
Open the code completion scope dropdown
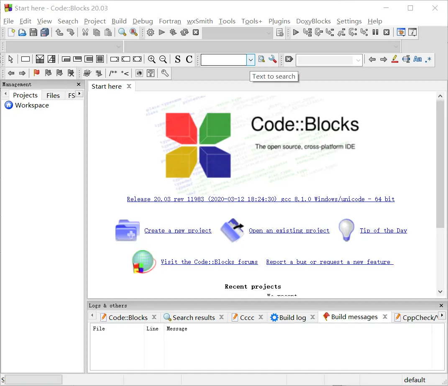pyautogui.click(x=64, y=46)
